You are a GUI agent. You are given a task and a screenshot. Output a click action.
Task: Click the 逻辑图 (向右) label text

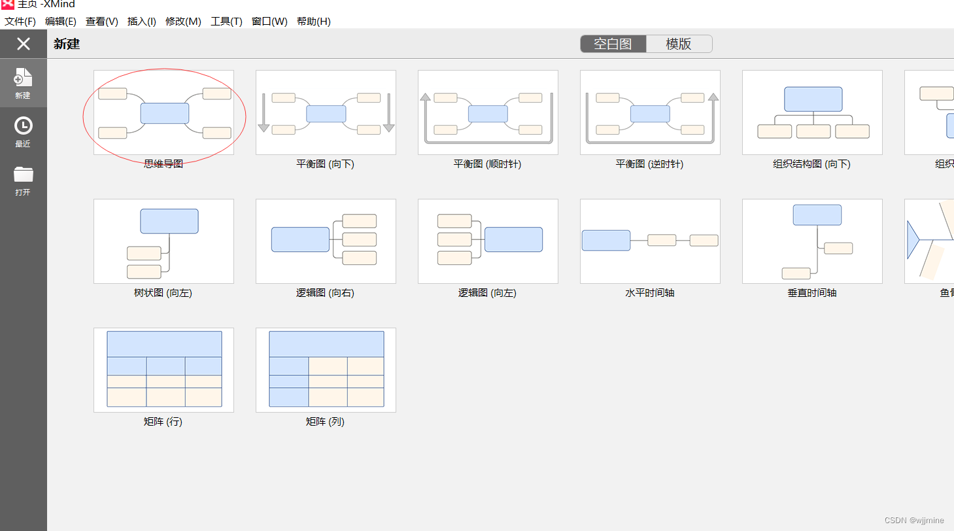326,293
